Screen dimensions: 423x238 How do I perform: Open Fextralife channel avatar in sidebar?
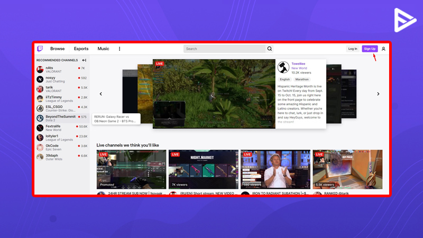(40, 128)
